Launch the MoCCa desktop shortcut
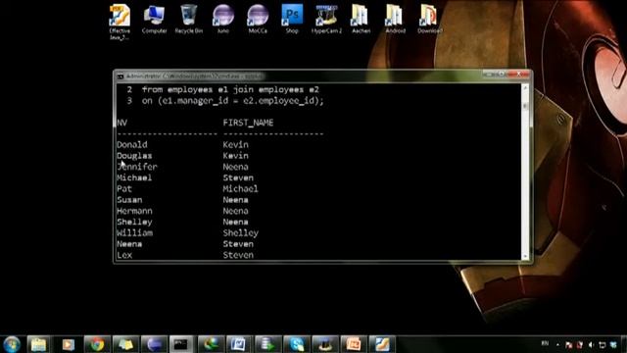This screenshot has height=353, width=627. pyautogui.click(x=258, y=20)
